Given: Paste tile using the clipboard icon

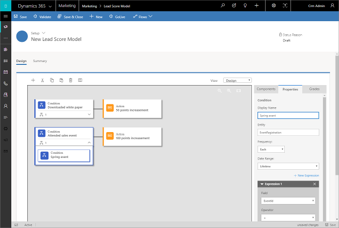Looking at the screenshot, I should (61, 80).
